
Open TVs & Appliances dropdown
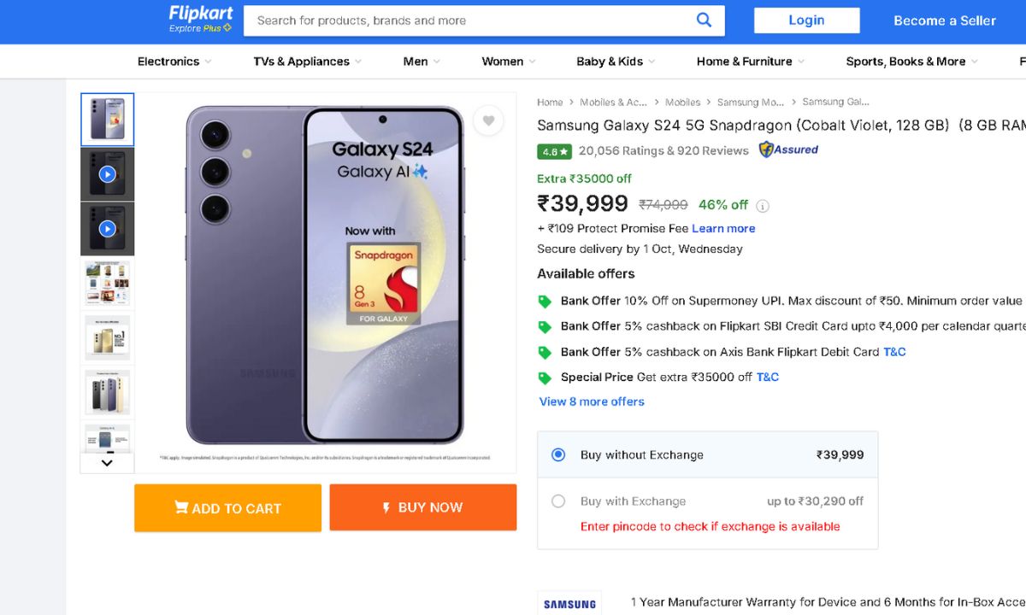tap(307, 61)
